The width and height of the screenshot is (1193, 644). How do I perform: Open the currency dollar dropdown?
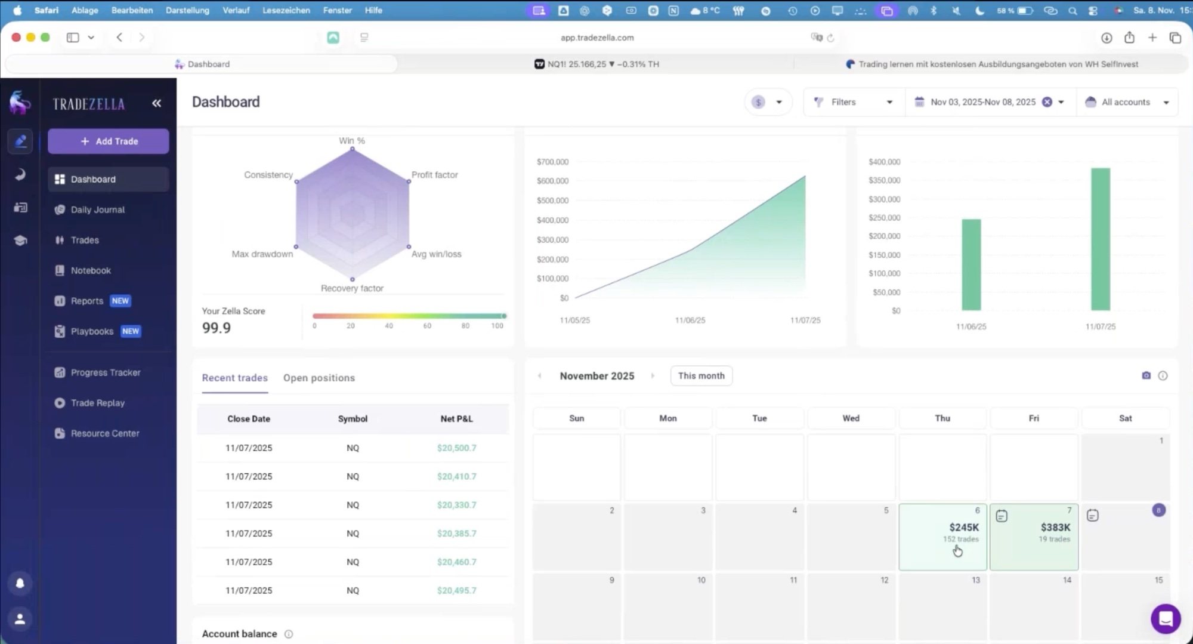pyautogui.click(x=768, y=102)
